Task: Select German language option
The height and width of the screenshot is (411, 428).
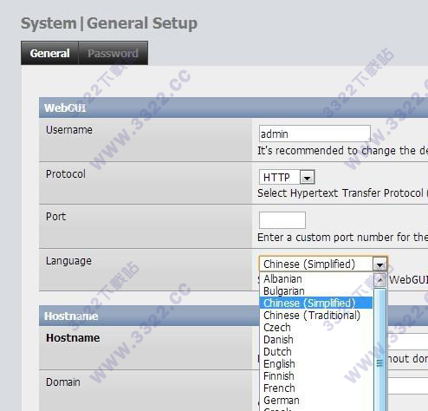Action: 316,401
